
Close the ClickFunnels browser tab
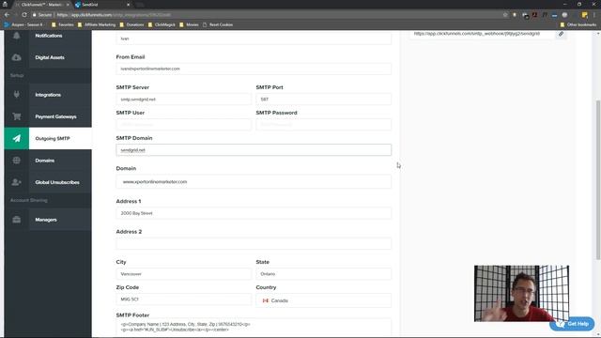pyautogui.click(x=68, y=5)
